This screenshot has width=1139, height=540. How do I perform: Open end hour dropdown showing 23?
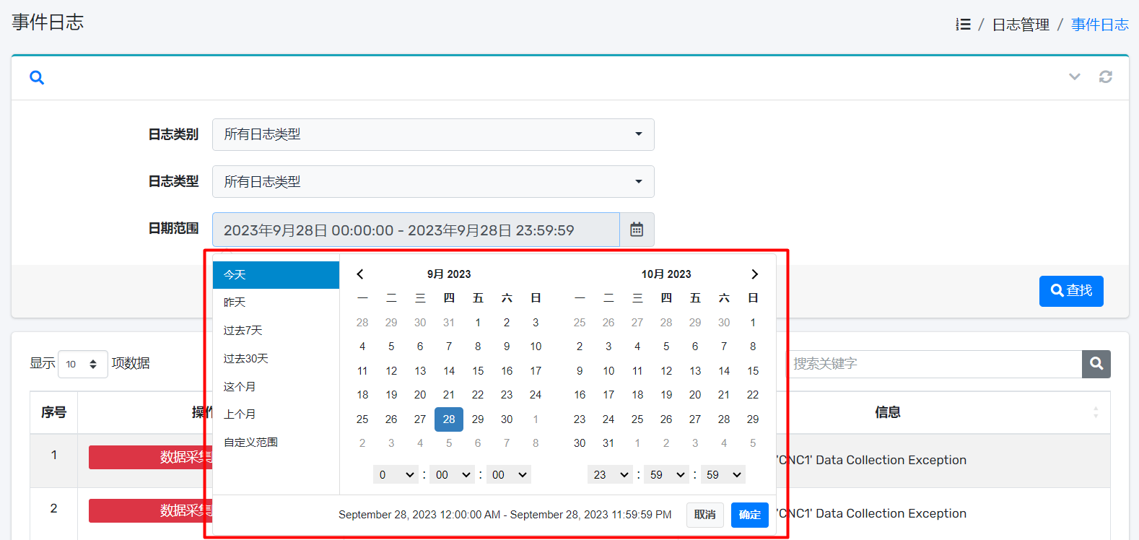pyautogui.click(x=610, y=474)
